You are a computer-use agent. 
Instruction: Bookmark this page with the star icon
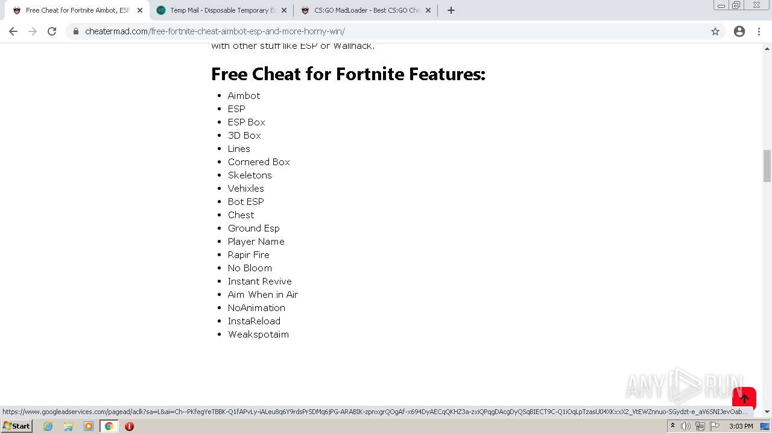click(x=715, y=31)
